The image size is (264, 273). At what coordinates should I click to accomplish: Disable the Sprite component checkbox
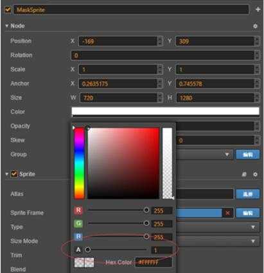click(x=14, y=174)
